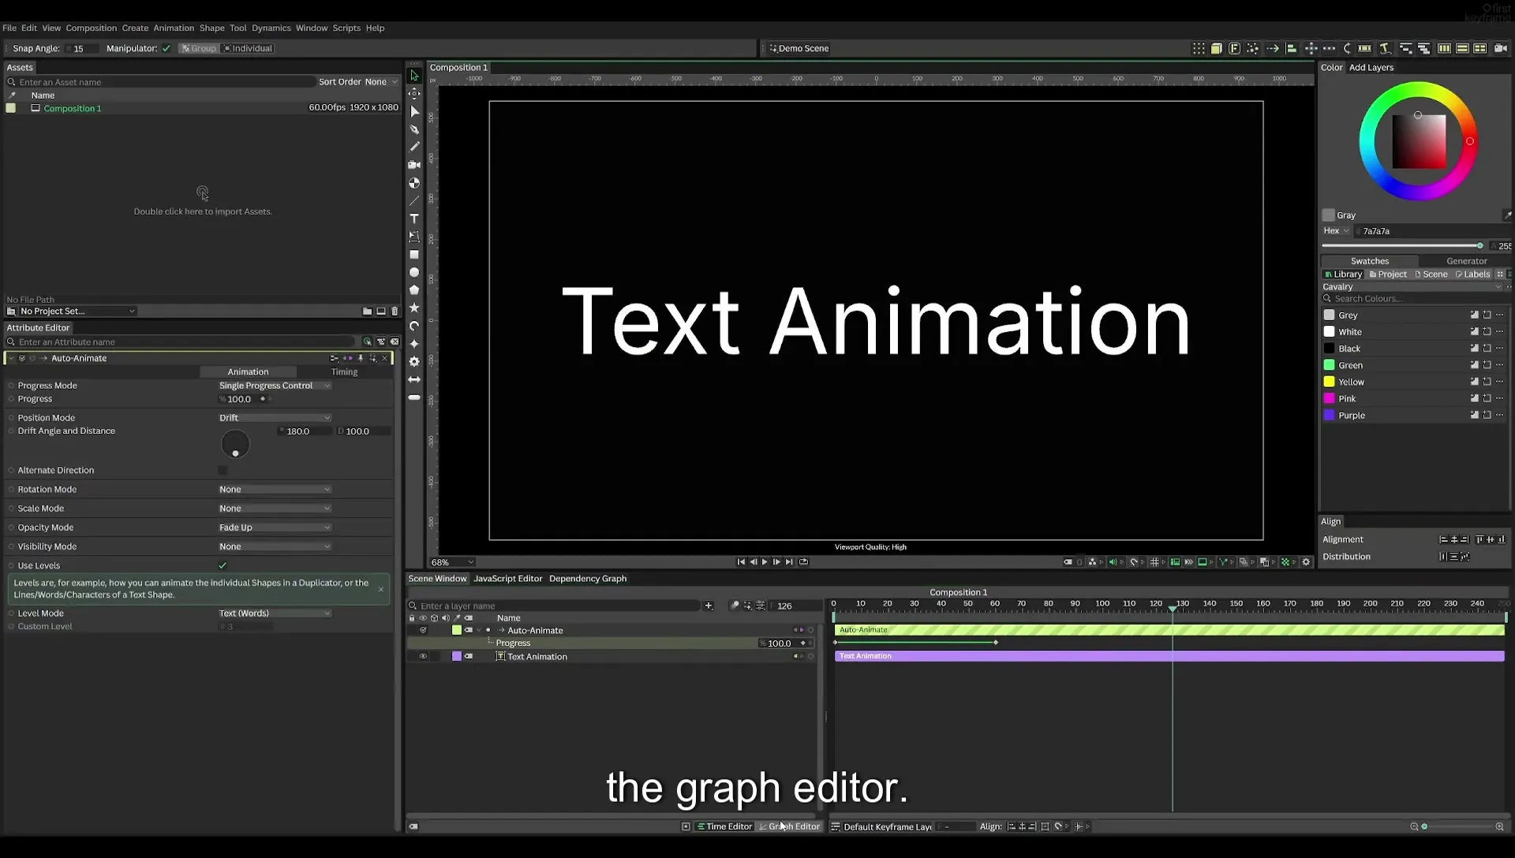Switch to the Time Editor
Image resolution: width=1515 pixels, height=858 pixels.
tap(724, 826)
